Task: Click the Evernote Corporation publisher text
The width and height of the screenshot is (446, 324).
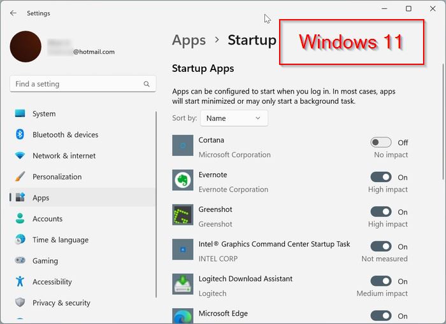Action: tap(233, 189)
